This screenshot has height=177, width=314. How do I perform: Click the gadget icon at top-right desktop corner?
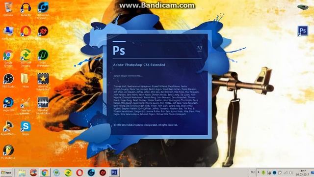click(x=303, y=7)
